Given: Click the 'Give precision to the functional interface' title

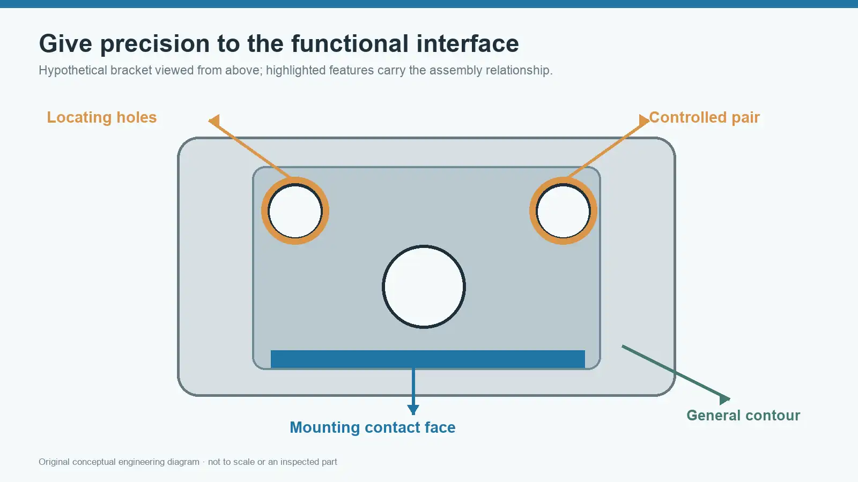Looking at the screenshot, I should pos(279,44).
